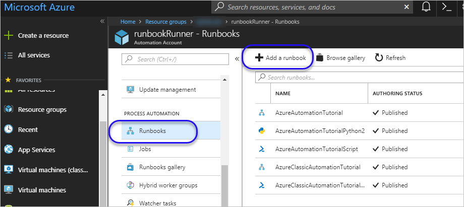Click the Virtual machines (classic) monitor icon
This screenshot has height=207, width=464.
9,169
